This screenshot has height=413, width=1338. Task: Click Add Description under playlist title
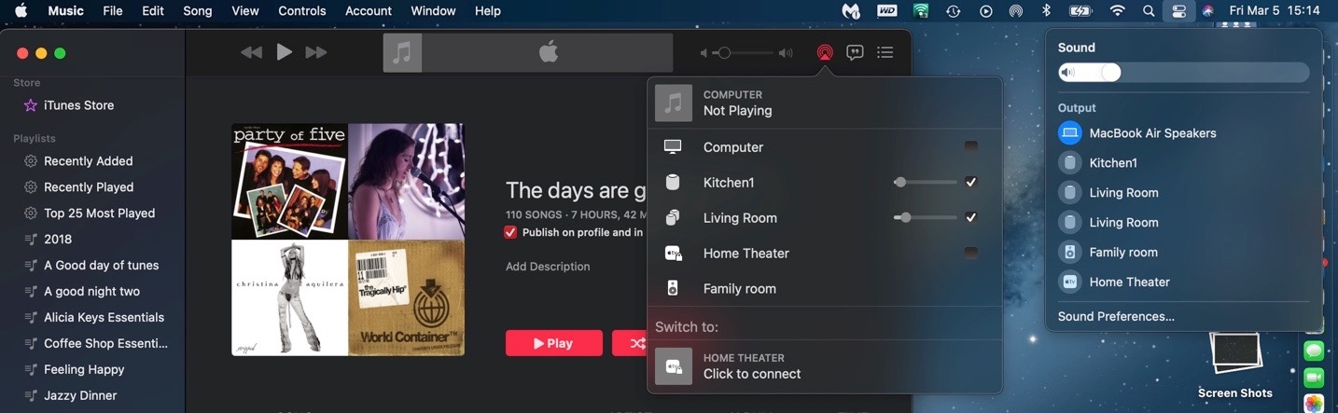tap(548, 267)
